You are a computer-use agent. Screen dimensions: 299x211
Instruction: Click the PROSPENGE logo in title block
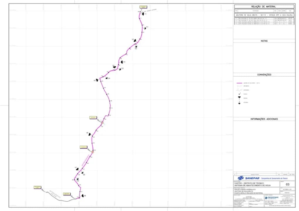coord(272,198)
